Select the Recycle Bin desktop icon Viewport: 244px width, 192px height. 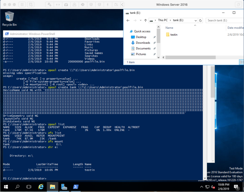(9, 19)
